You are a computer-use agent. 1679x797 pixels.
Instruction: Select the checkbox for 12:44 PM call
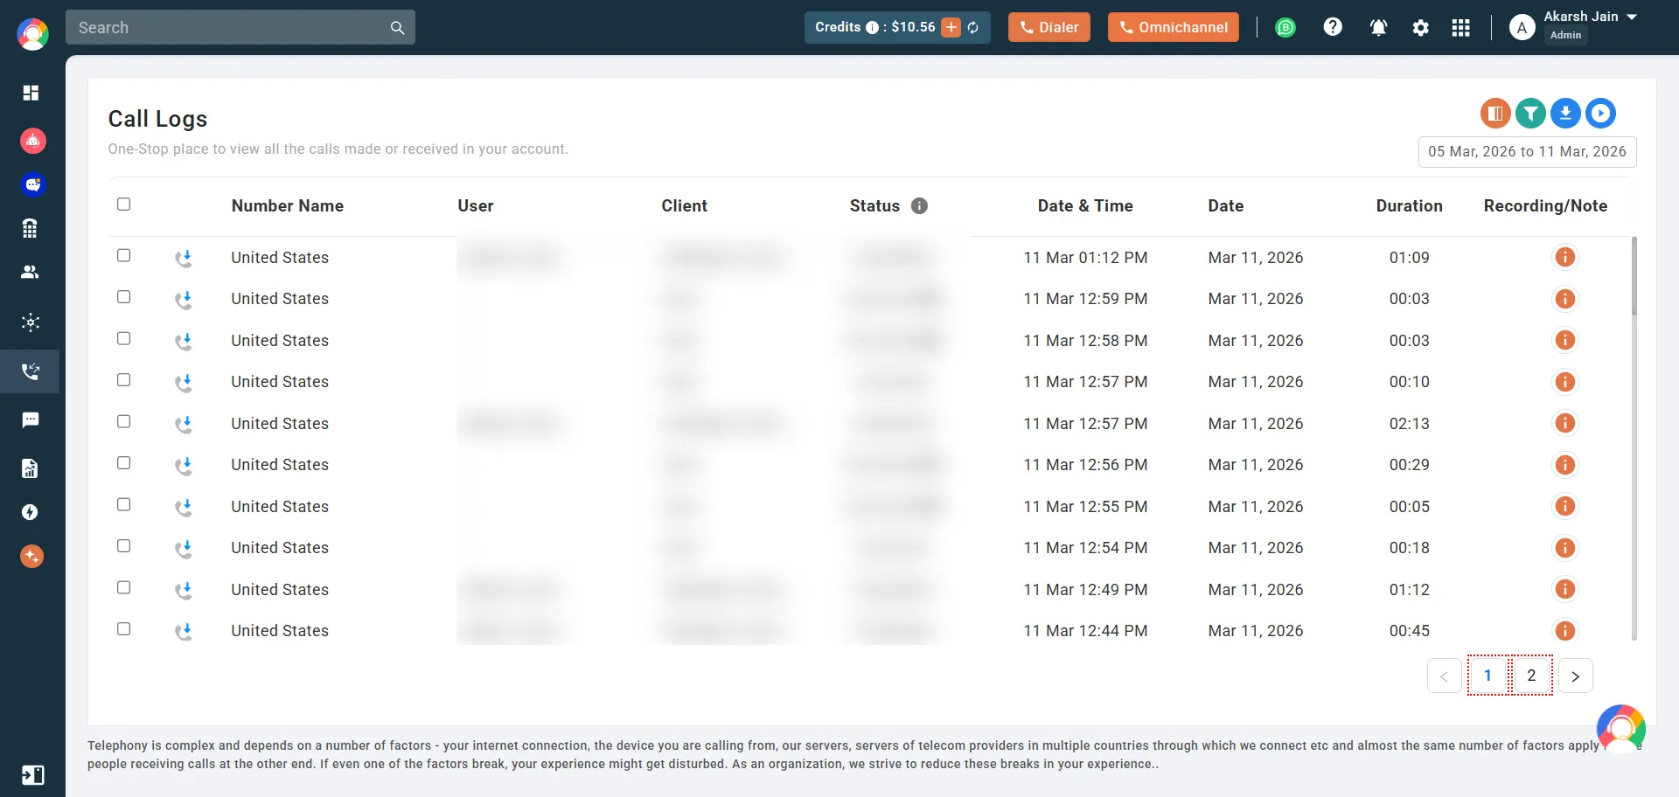pos(124,629)
